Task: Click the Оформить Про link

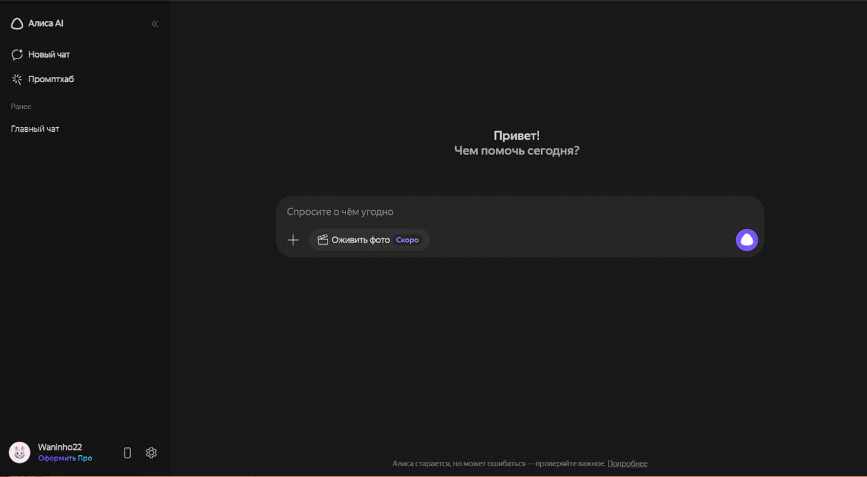Action: (x=65, y=458)
